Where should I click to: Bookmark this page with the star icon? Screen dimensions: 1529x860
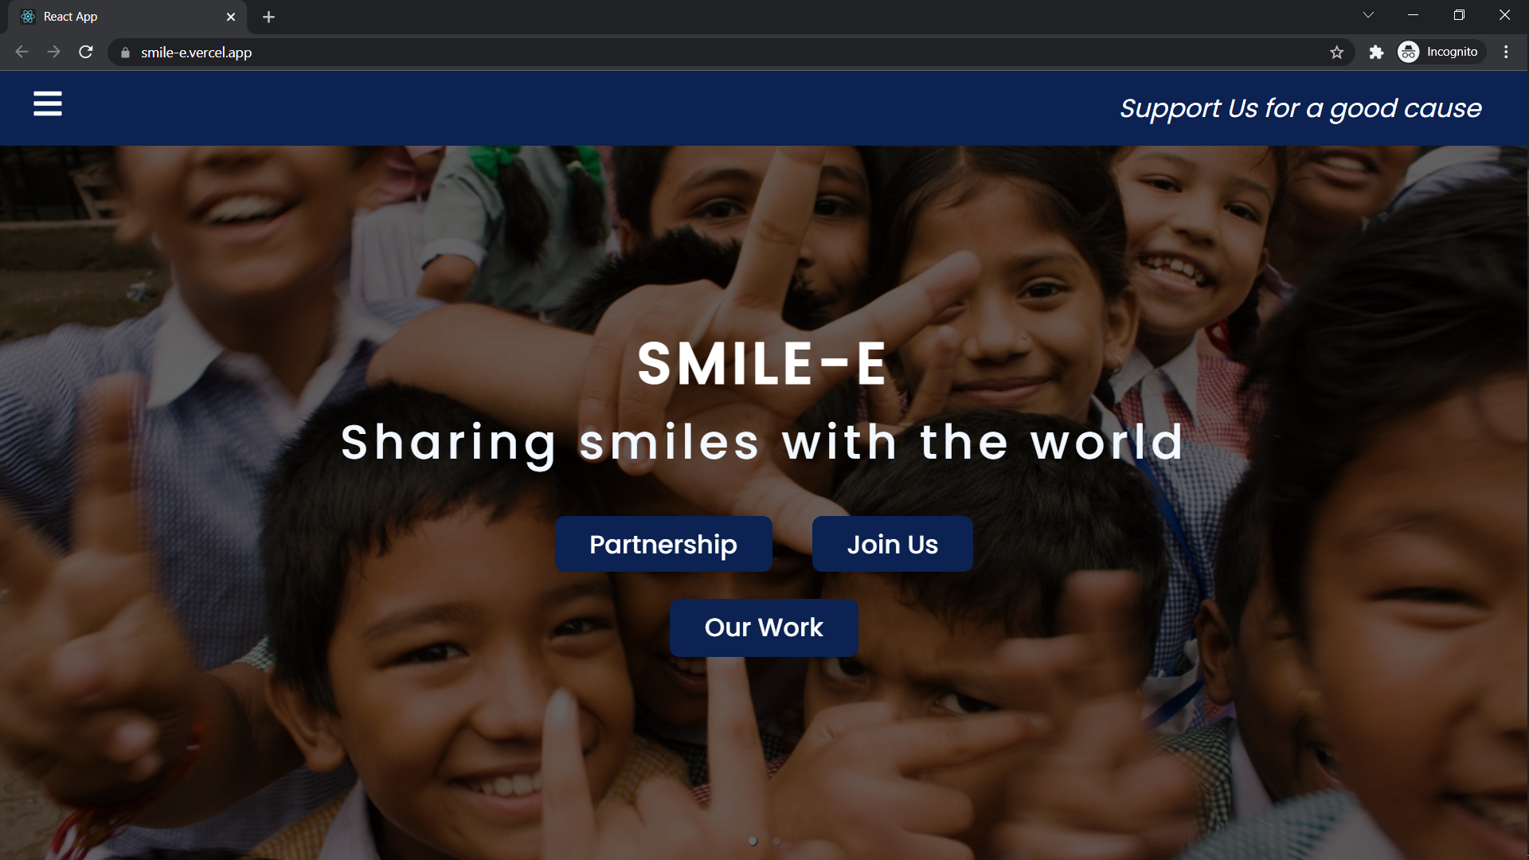(1336, 53)
